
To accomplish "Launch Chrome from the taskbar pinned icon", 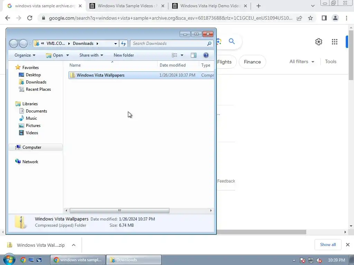I will (x=23, y=260).
